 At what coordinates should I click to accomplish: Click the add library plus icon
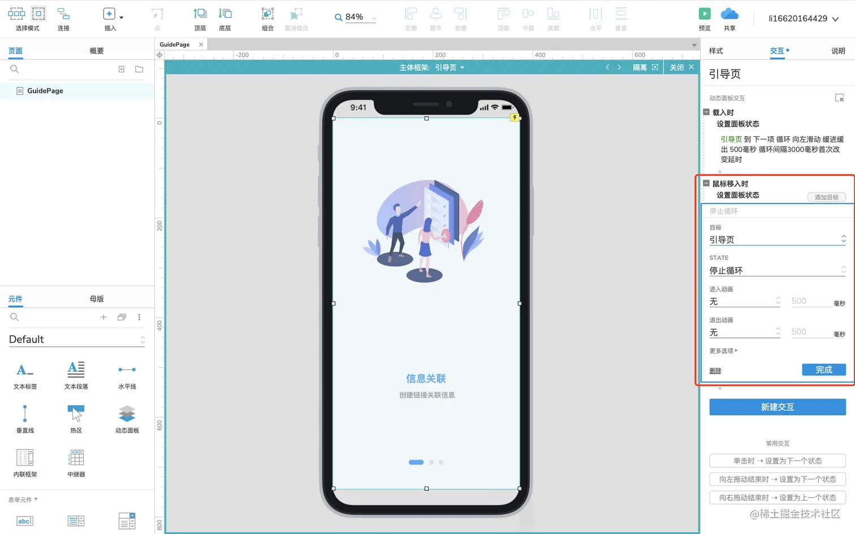coord(103,317)
